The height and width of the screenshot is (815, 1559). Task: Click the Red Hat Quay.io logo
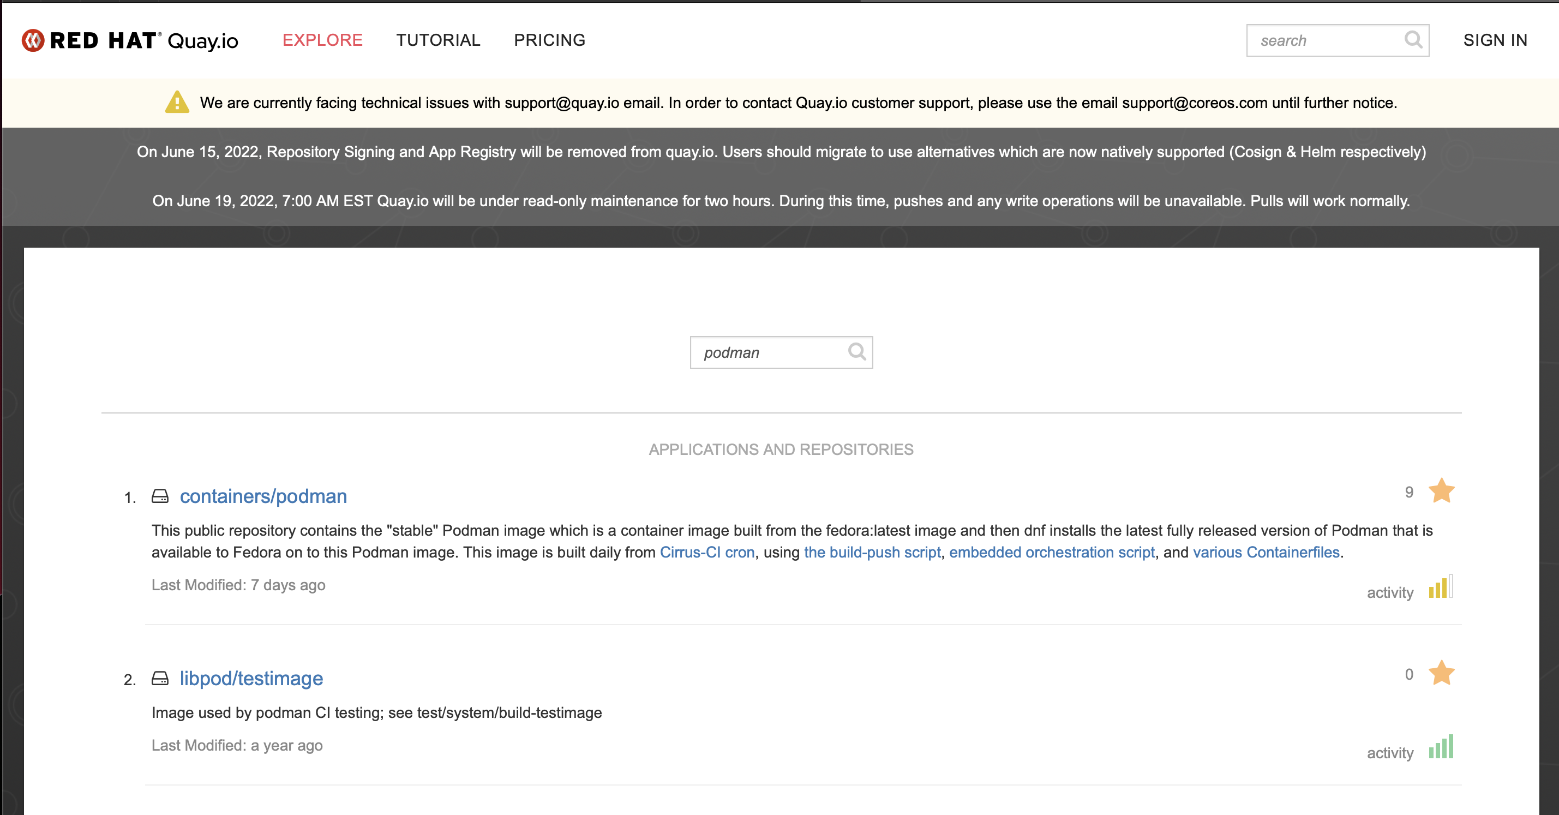pos(129,40)
